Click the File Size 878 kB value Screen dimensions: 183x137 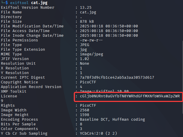tap(87, 22)
